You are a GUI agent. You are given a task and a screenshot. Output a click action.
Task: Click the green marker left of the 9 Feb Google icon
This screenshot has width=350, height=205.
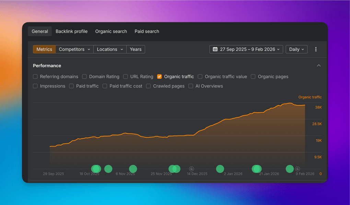point(290,169)
